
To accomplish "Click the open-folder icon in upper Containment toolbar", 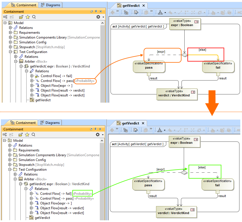I will (x=21, y=17).
